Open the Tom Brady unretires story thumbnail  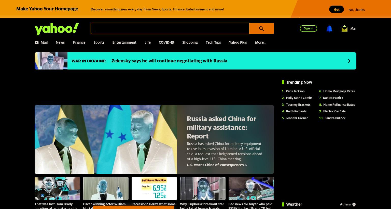tap(57, 188)
